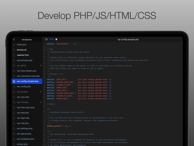Image resolution: width=194 pixels, height=146 pixels.
Task: Expand the wp-includes folder arrow
Action: point(41,102)
